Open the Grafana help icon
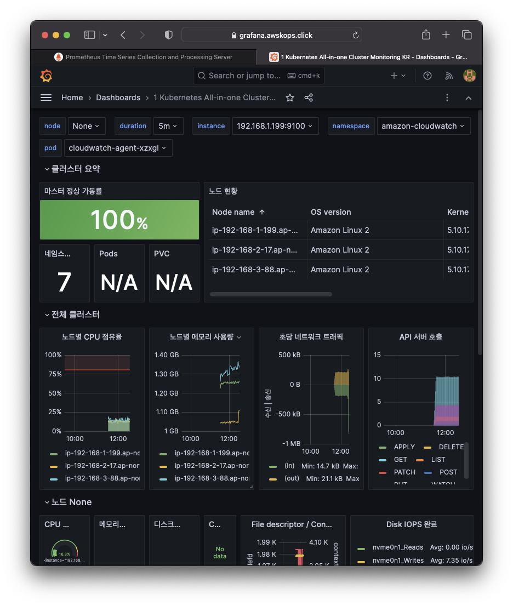 click(427, 76)
